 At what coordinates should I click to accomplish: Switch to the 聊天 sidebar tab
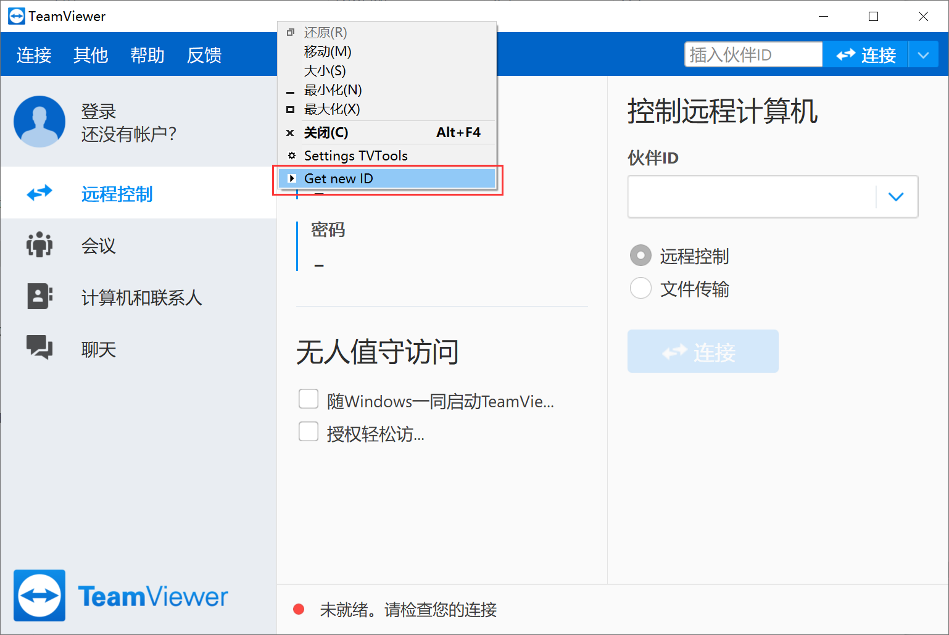(x=138, y=349)
